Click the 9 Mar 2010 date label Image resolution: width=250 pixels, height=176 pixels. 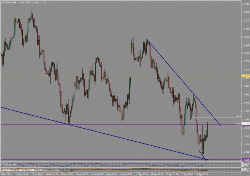coord(6,174)
